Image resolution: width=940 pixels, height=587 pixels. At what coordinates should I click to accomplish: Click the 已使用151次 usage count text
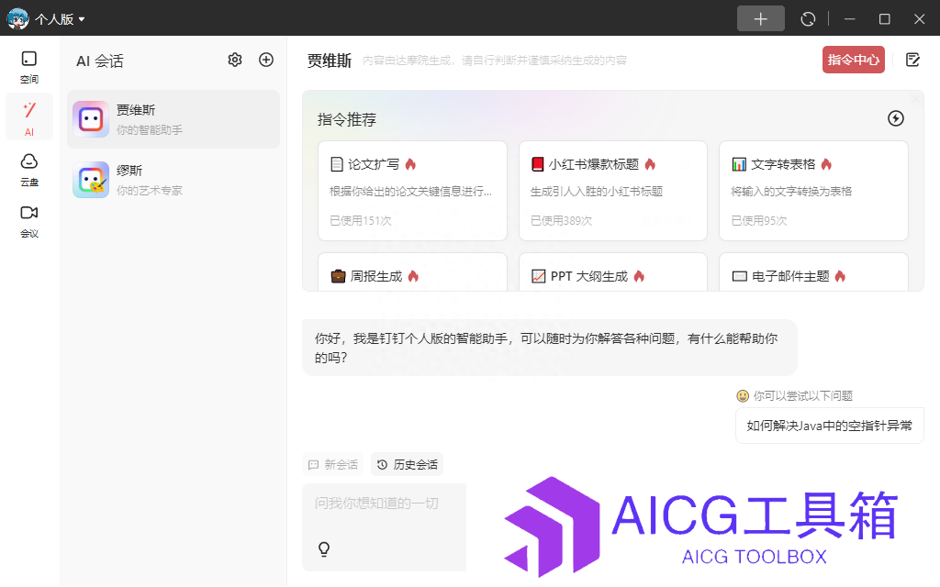click(360, 221)
